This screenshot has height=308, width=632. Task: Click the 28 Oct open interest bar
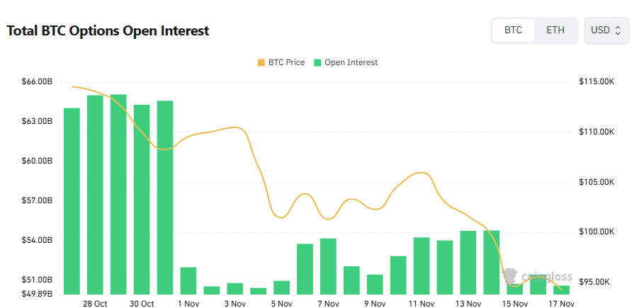pos(95,195)
